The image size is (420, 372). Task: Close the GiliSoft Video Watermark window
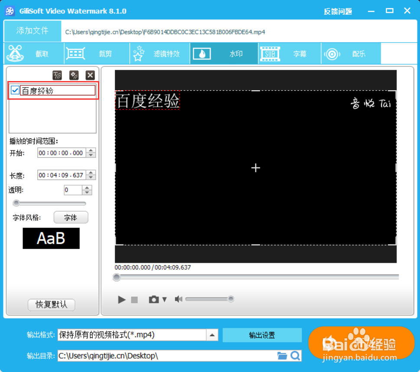coord(407,11)
